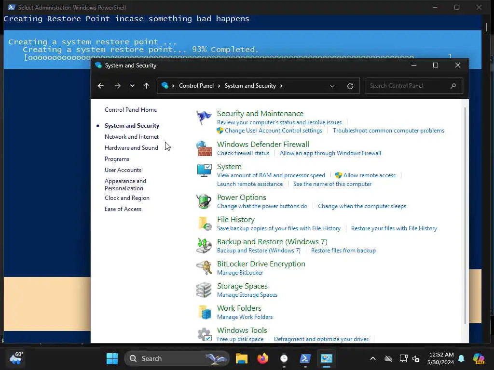Open the Power Options battery icon
The image size is (494, 370).
pyautogui.click(x=204, y=201)
